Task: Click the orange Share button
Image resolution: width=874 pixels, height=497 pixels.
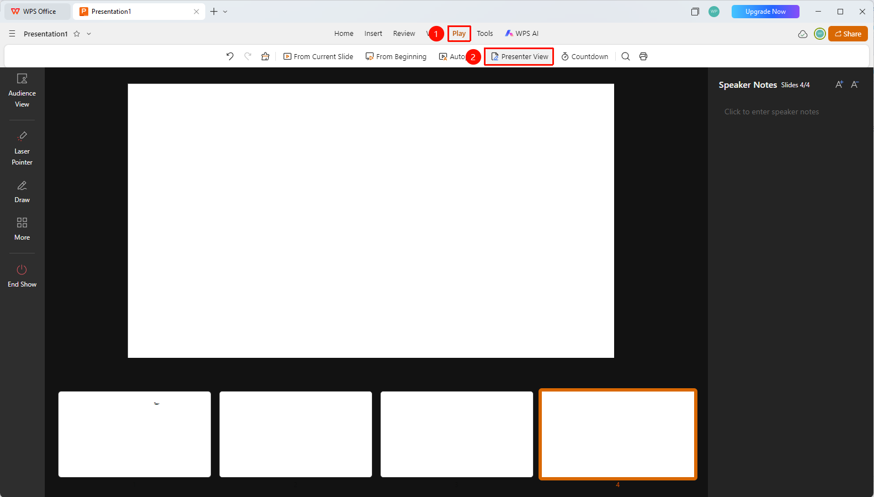Action: (848, 34)
